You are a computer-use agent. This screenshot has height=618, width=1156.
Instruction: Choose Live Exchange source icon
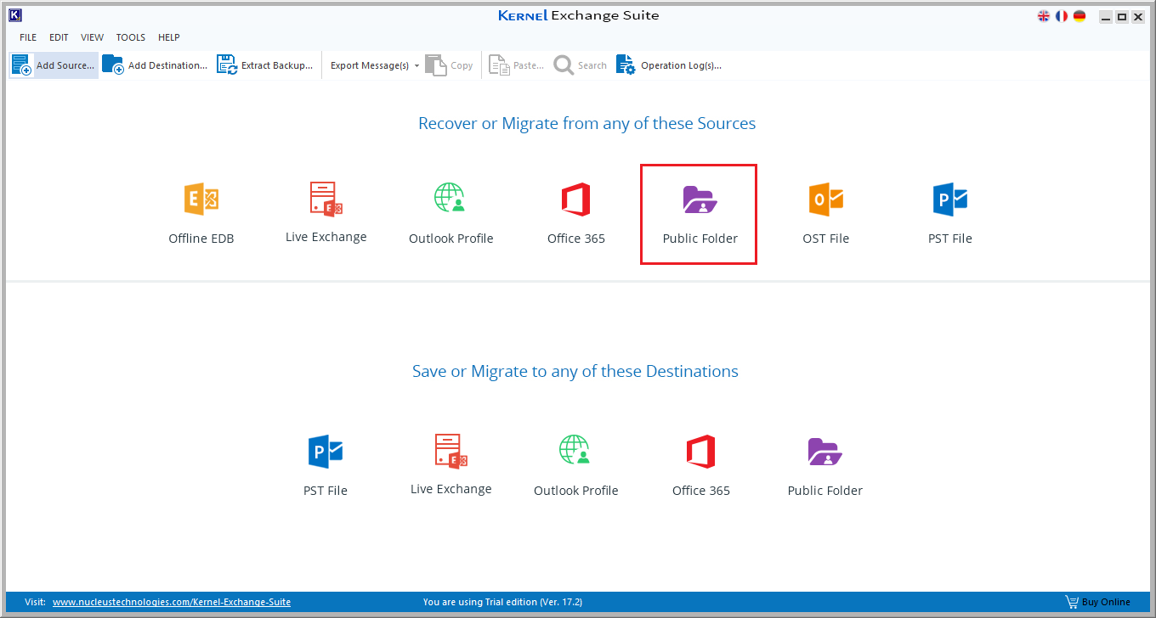[326, 212]
